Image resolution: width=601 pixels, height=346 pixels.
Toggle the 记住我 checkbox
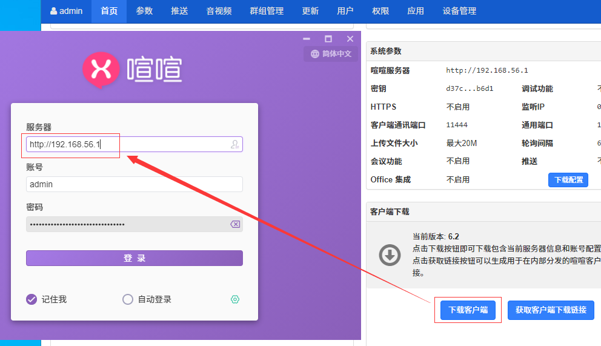click(x=32, y=299)
